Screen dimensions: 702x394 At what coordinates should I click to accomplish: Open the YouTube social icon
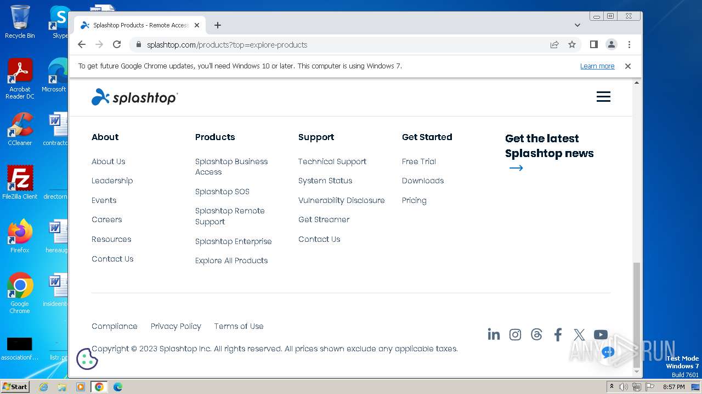tap(601, 334)
